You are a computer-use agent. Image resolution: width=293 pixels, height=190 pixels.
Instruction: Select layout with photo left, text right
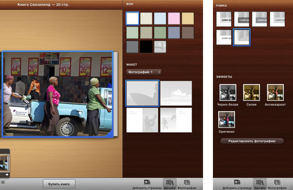click(x=176, y=120)
